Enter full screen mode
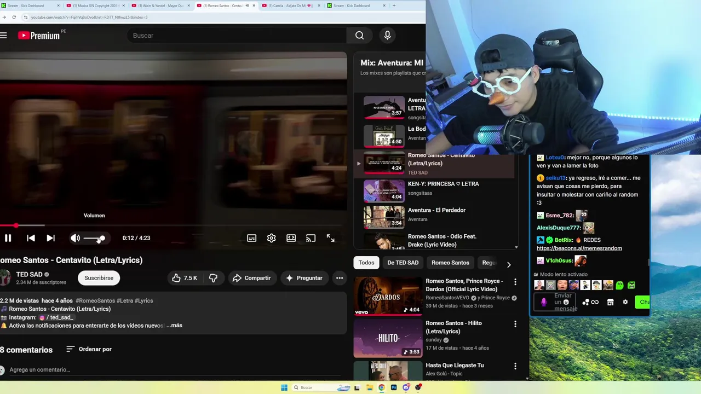Image resolution: width=701 pixels, height=394 pixels. point(331,238)
